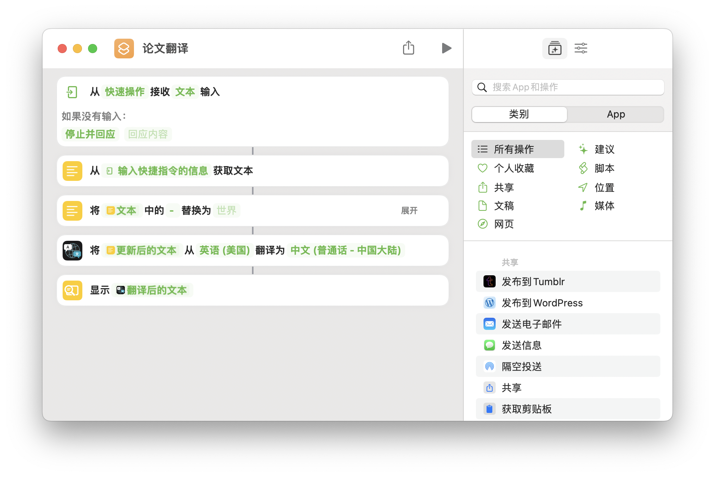The image size is (715, 477).
Task: Click the orange Shortcuts app icon
Action: pos(124,49)
